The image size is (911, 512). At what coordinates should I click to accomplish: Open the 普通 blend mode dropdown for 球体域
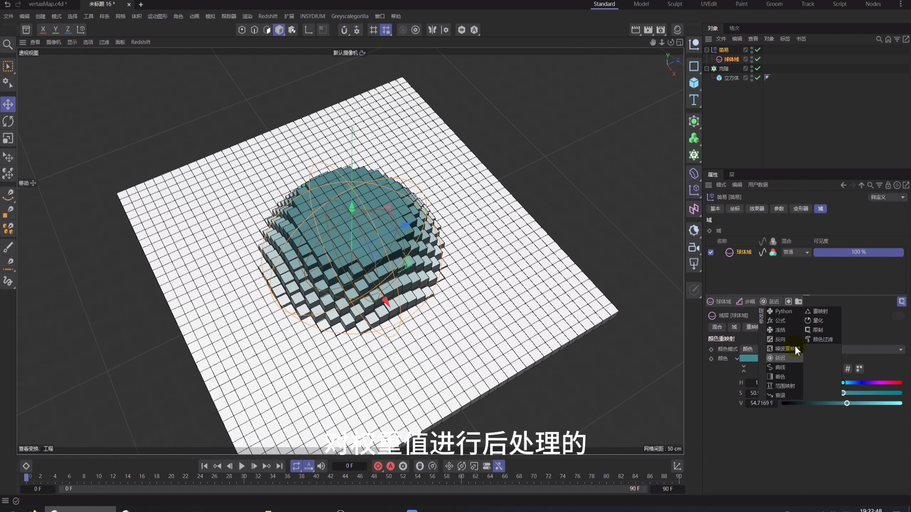[795, 252]
